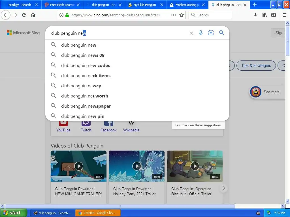Search by voice with microphone icon
This screenshot has width=290, height=217.
(x=201, y=33)
